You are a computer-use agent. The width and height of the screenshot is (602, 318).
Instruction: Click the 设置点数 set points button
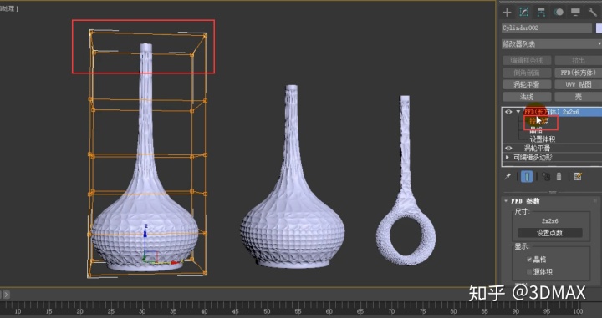[x=550, y=233]
